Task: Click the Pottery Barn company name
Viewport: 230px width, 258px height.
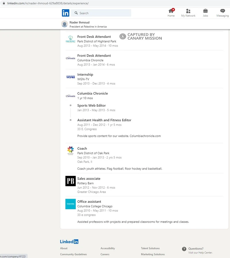Action: click(85, 183)
